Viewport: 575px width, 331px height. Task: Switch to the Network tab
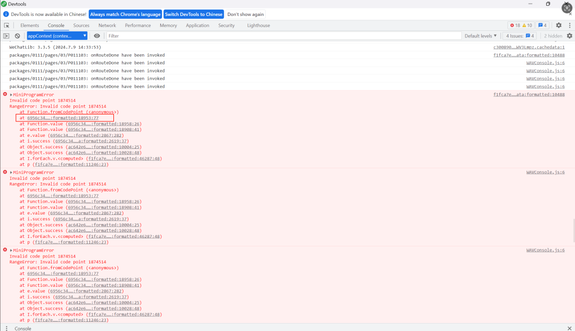107,26
